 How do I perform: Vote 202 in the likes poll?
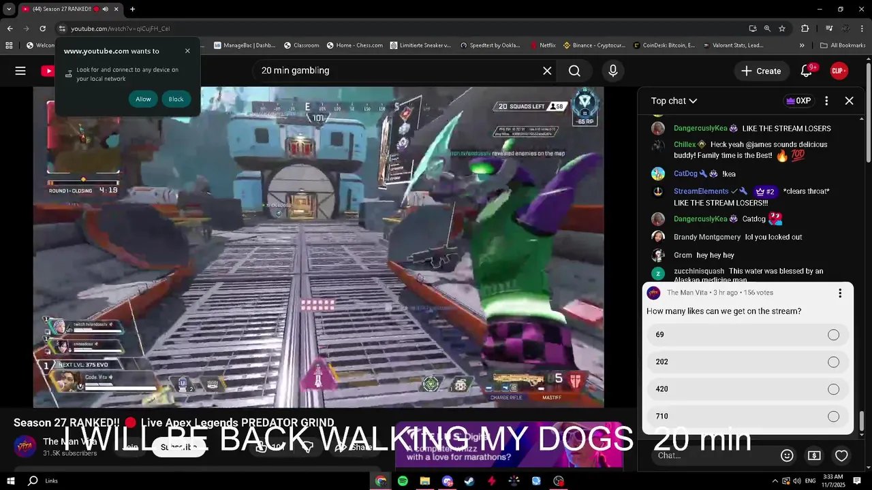[x=747, y=362]
